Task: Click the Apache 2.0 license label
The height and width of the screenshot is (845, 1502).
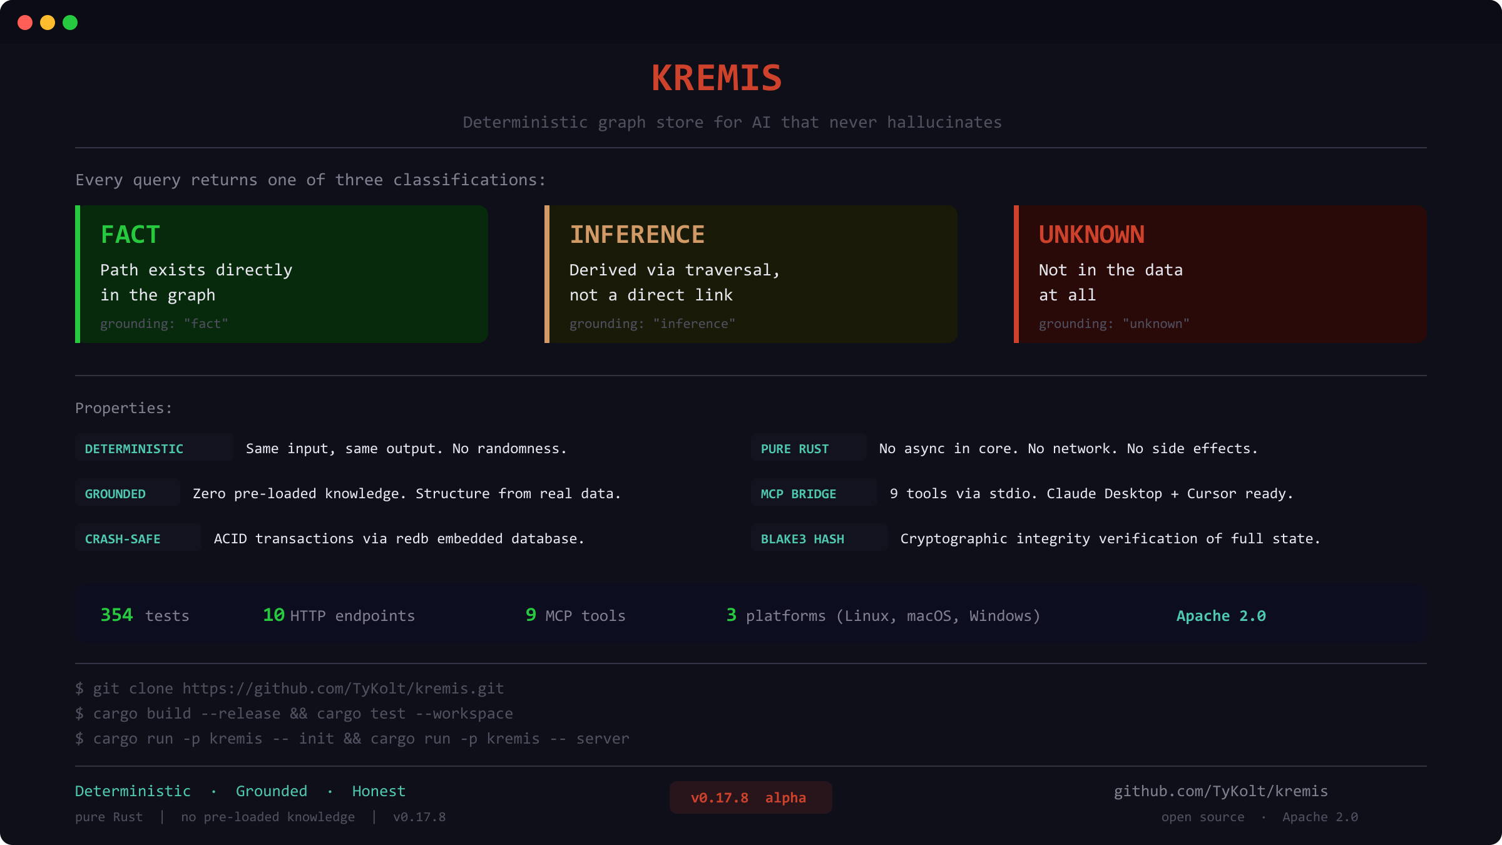Action: 1220,615
